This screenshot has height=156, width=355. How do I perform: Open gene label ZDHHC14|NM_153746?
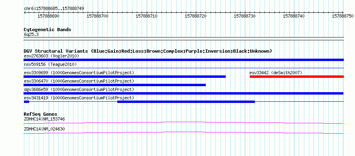click(x=44, y=119)
